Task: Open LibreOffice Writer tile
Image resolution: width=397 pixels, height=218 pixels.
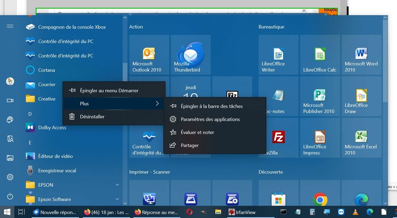Action: pyautogui.click(x=278, y=55)
